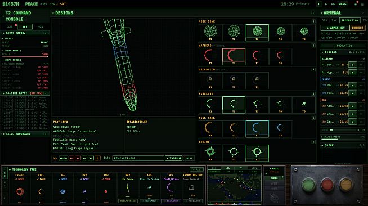Pick the T5 nose cone part
Image resolution: width=368 pixels, height=206 pixels.
pos(304,33)
